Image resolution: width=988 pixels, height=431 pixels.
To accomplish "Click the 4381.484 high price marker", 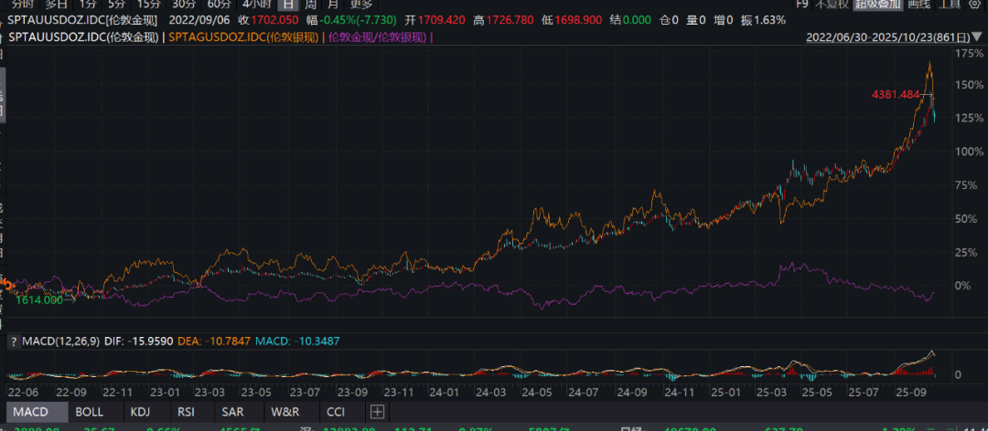I will pyautogui.click(x=895, y=94).
